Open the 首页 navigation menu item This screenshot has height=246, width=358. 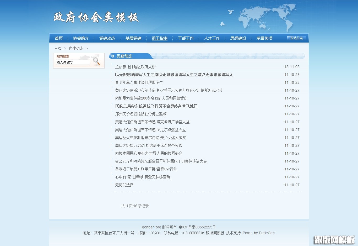58,38
